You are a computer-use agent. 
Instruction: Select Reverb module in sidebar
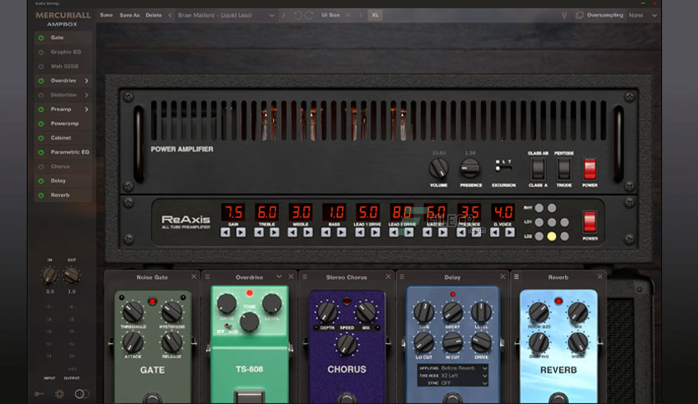(60, 194)
